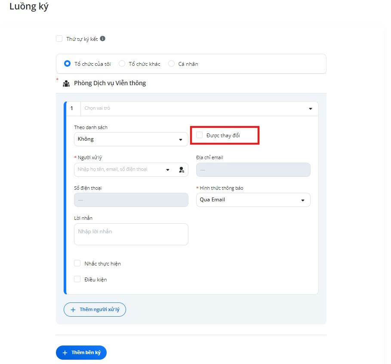Open the Chọn vai trò dropdown
The width and height of the screenshot is (391, 364).
click(x=199, y=108)
